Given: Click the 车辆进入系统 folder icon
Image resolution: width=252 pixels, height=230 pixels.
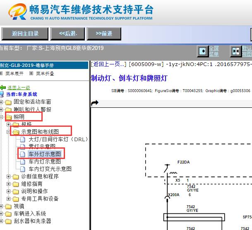Looking at the screenshot, I should tap(8, 214).
